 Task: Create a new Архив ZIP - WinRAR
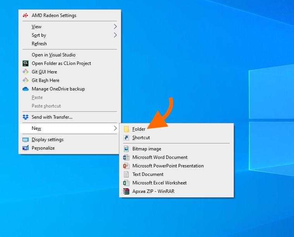tap(176, 191)
